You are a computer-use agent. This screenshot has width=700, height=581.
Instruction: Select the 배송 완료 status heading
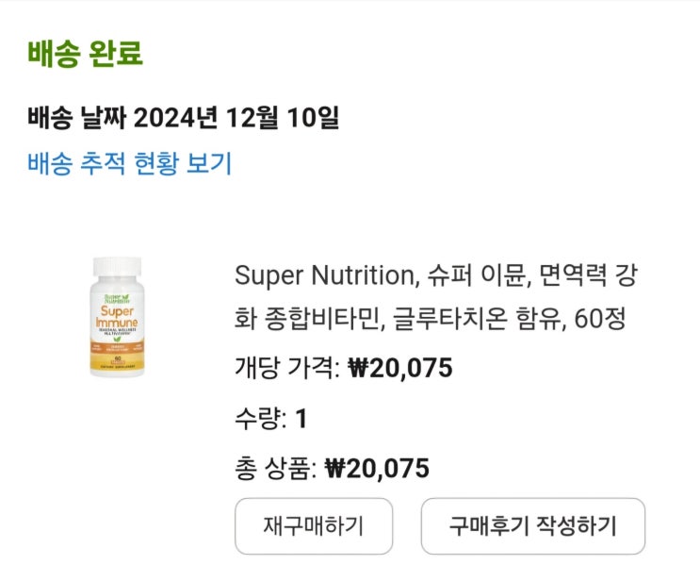[85, 53]
